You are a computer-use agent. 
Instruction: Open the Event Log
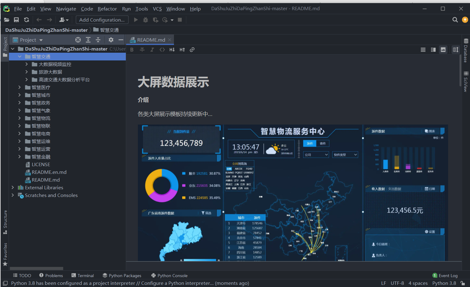tap(445, 276)
